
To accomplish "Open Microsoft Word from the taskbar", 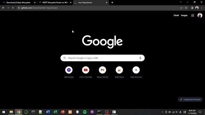I will 48,112.
